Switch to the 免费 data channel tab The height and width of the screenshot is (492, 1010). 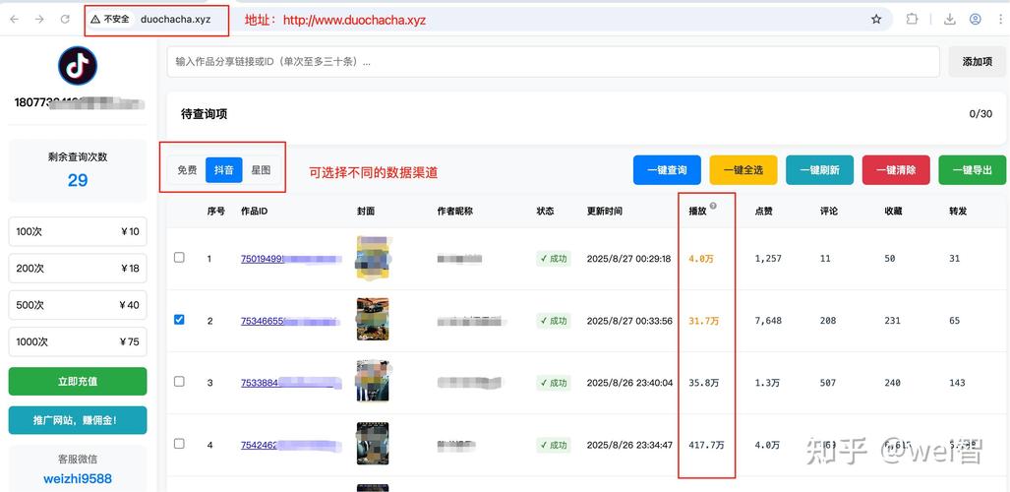tap(187, 170)
